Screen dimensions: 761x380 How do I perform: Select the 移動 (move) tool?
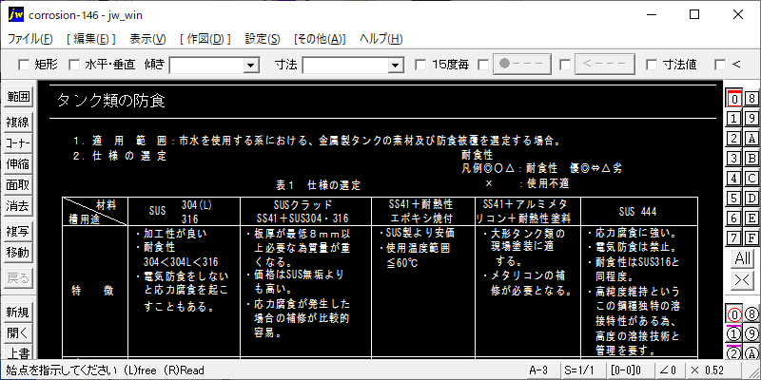tap(18, 253)
